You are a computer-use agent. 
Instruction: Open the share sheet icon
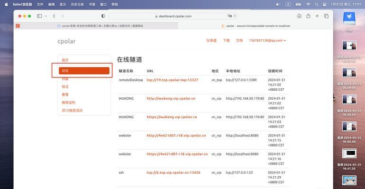(x=308, y=16)
